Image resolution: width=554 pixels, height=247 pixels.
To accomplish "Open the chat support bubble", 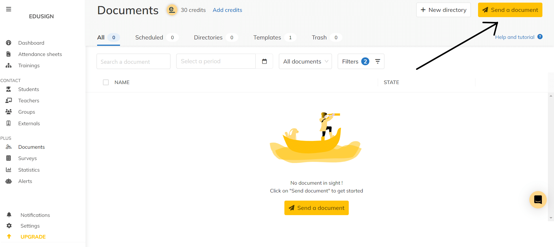I will (538, 200).
